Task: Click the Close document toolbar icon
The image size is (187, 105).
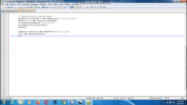Action: tap(15, 7)
